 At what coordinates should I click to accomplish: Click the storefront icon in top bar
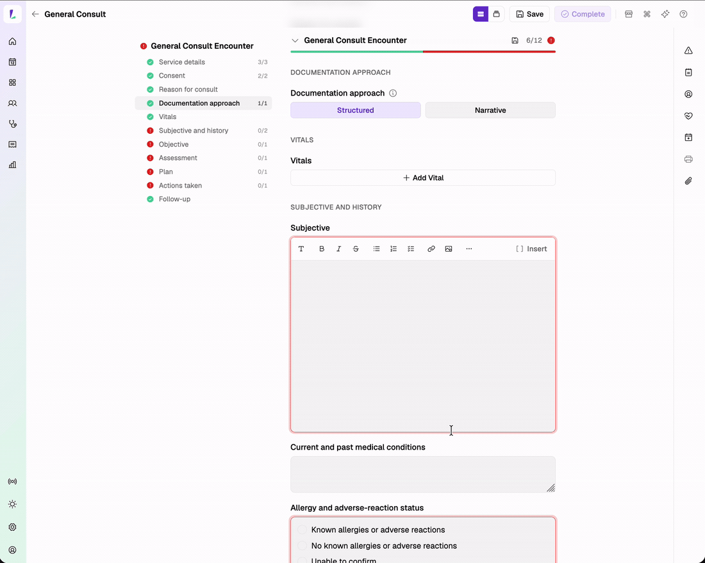tap(629, 14)
